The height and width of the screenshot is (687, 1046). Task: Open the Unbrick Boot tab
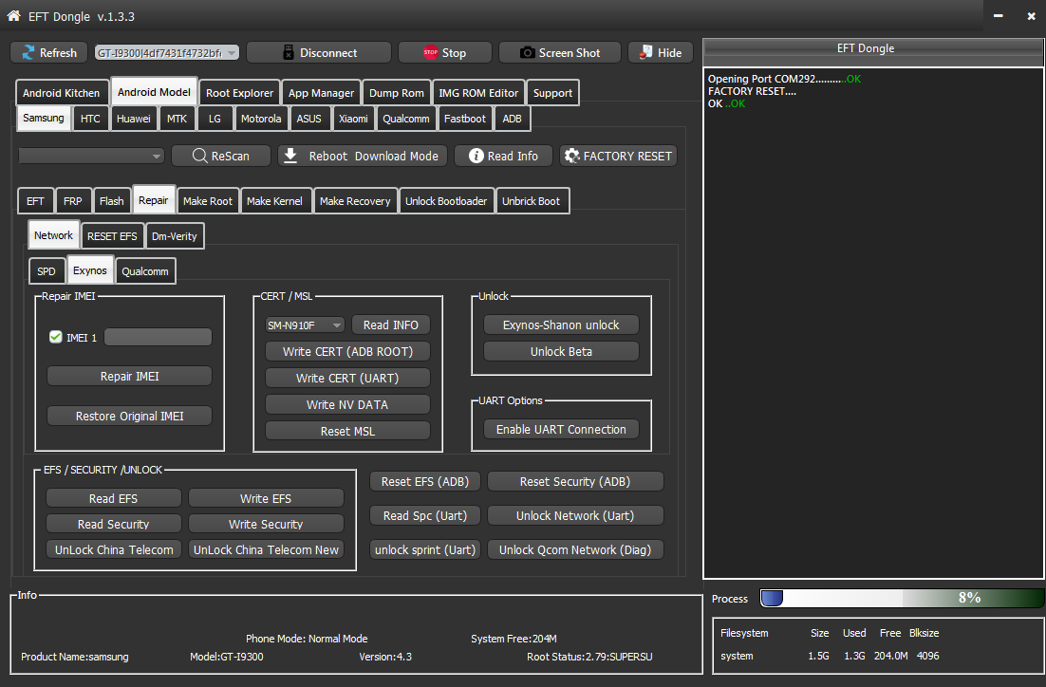coord(531,201)
